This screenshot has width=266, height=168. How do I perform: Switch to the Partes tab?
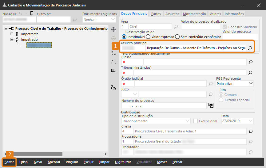[x=156, y=14]
